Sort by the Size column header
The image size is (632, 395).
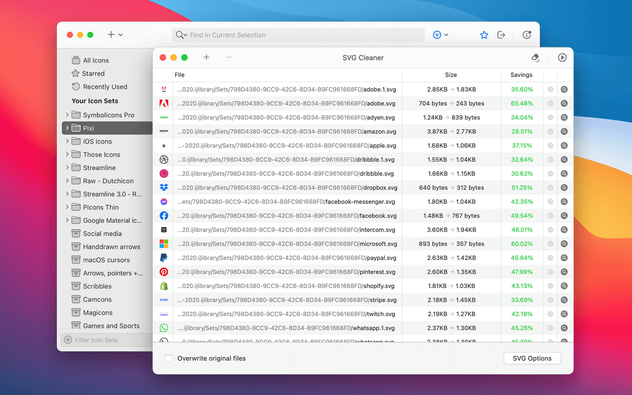tap(451, 75)
